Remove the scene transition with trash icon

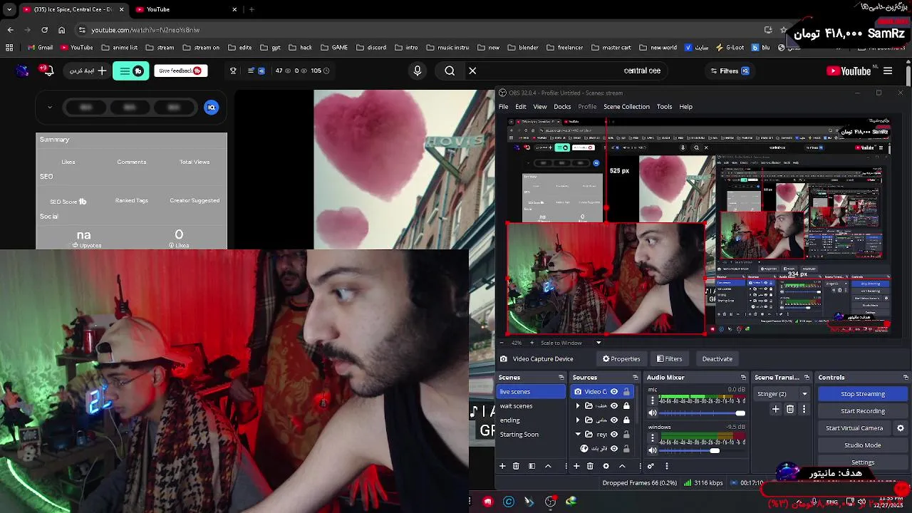790,409
